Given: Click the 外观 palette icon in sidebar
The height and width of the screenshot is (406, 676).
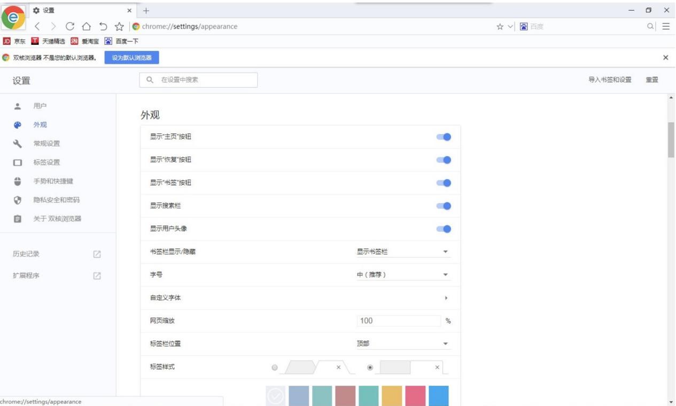Looking at the screenshot, I should point(17,124).
